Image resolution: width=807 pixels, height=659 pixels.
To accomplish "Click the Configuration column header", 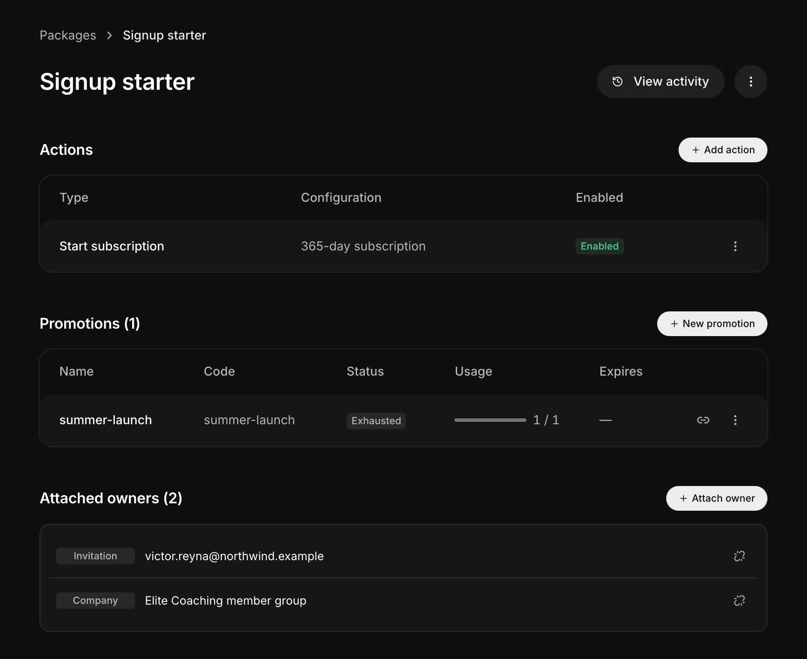I will pyautogui.click(x=341, y=198).
